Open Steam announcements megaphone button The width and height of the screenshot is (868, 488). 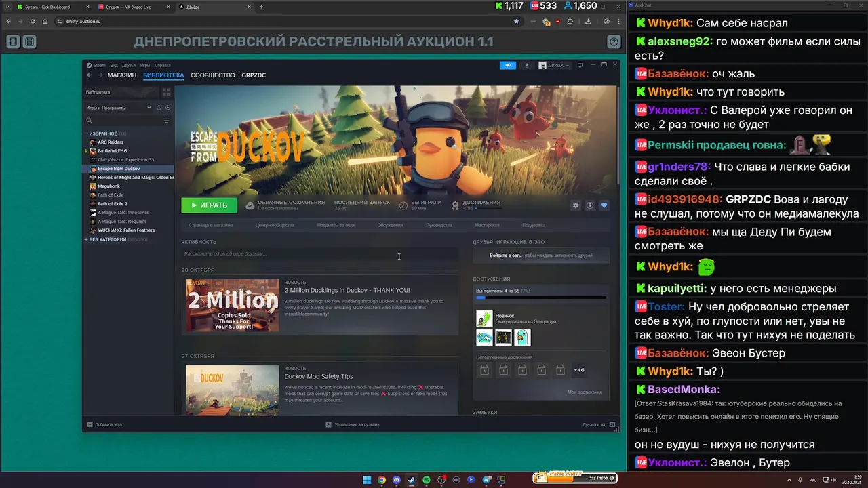click(507, 65)
